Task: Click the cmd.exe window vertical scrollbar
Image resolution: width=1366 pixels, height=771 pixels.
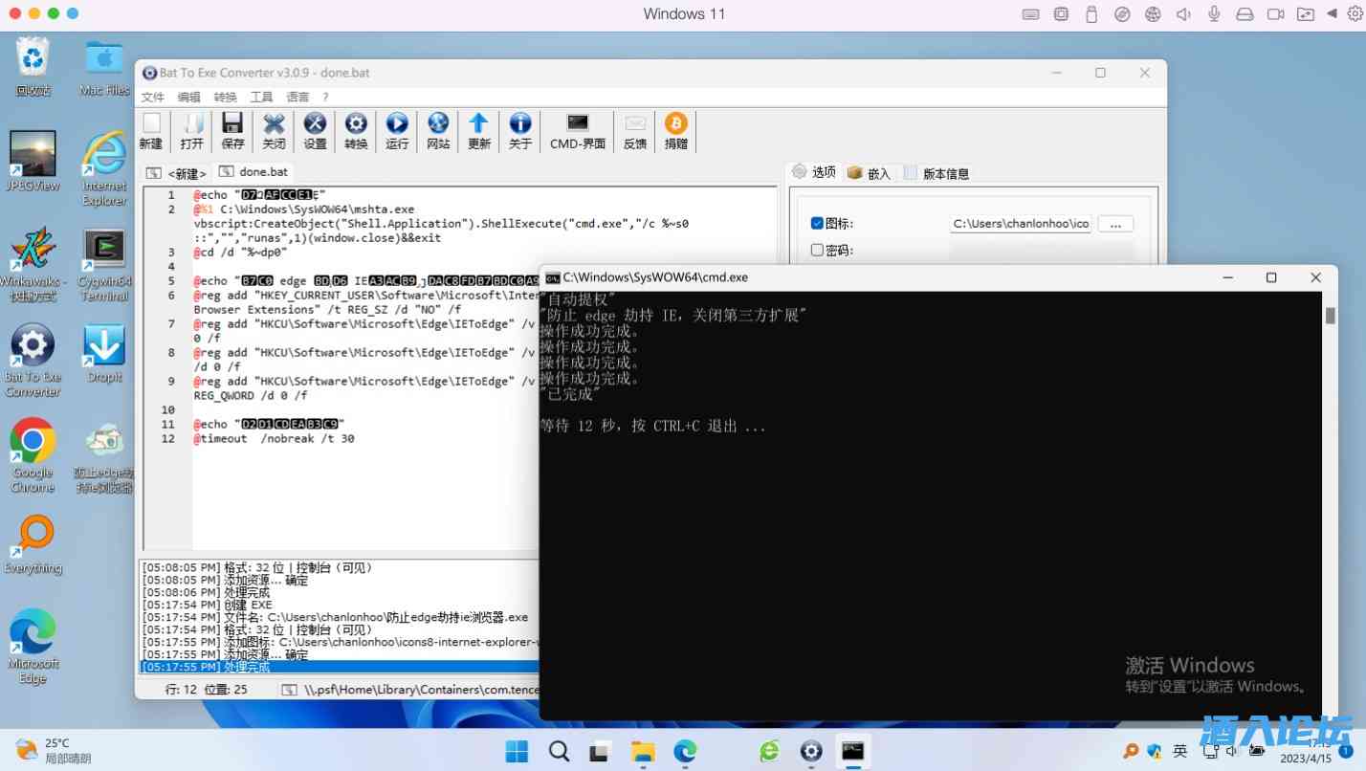Action: (x=1330, y=478)
